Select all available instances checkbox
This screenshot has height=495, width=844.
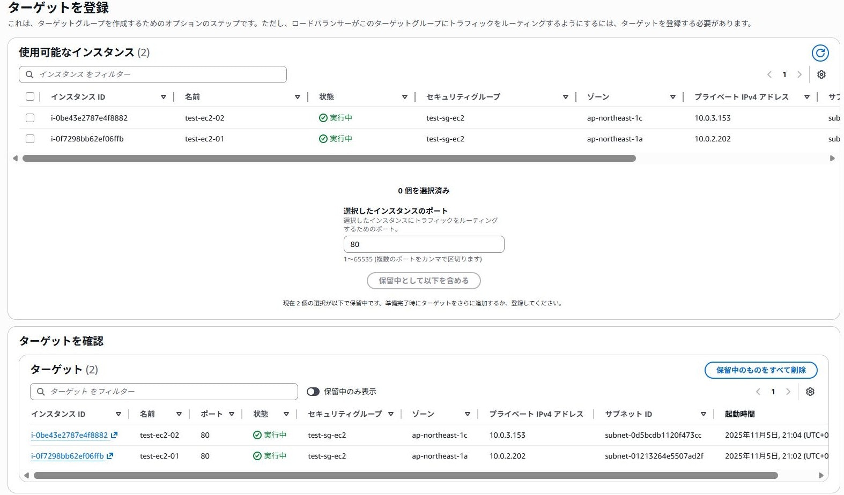coord(30,96)
